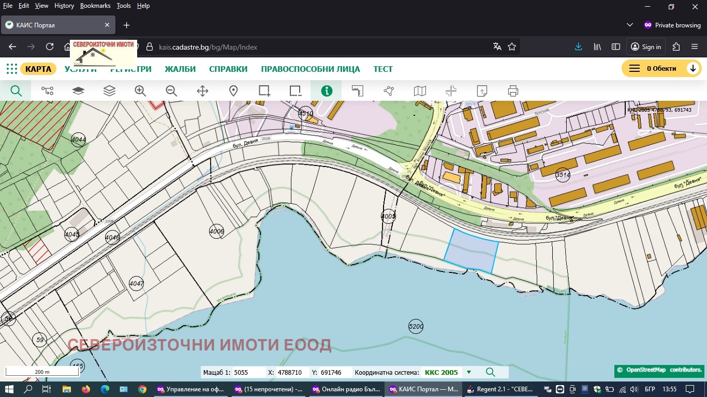The height and width of the screenshot is (397, 707).
Task: Select the zoom in tool
Action: point(140,90)
